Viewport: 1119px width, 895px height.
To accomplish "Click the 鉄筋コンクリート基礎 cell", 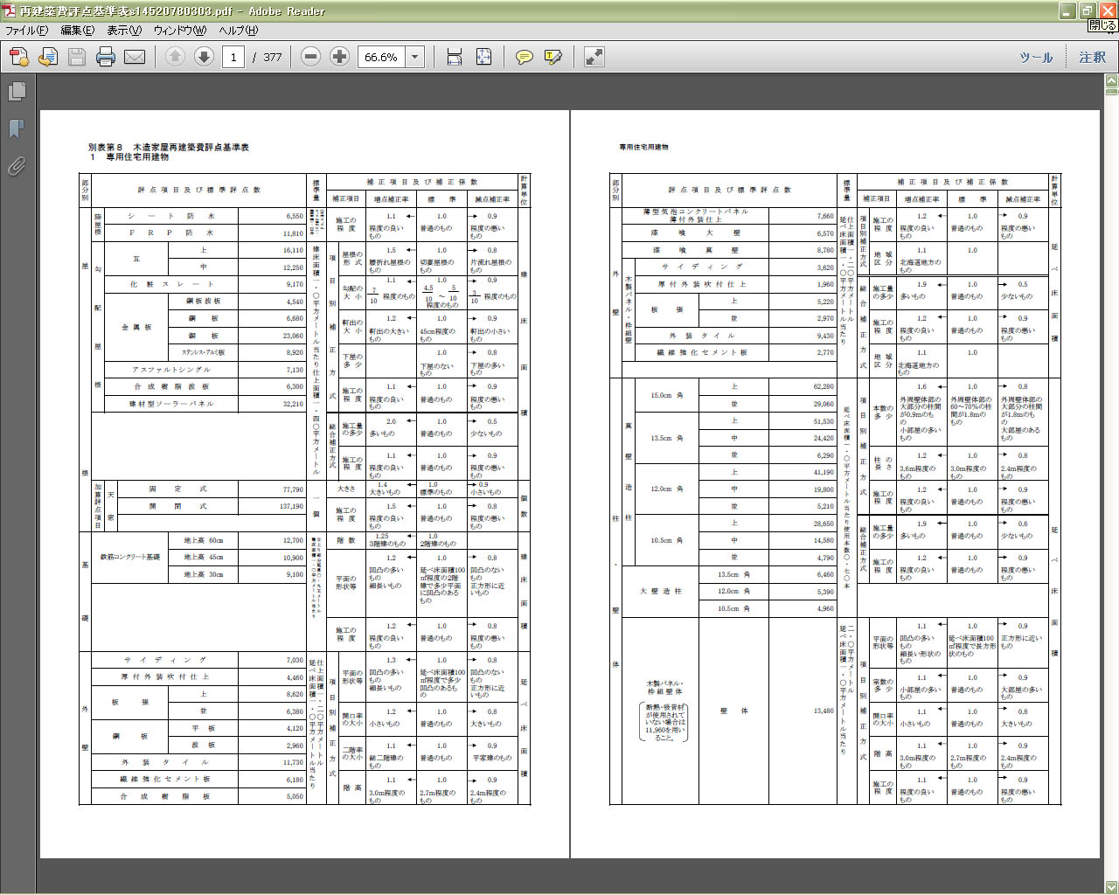I will (x=130, y=557).
